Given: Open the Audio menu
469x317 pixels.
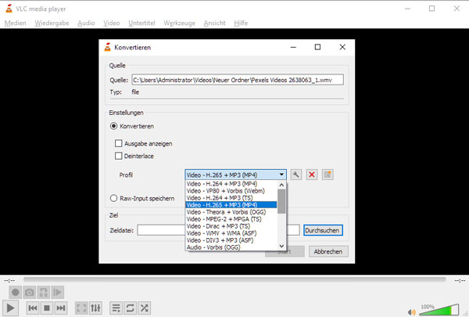Looking at the screenshot, I should [x=86, y=23].
